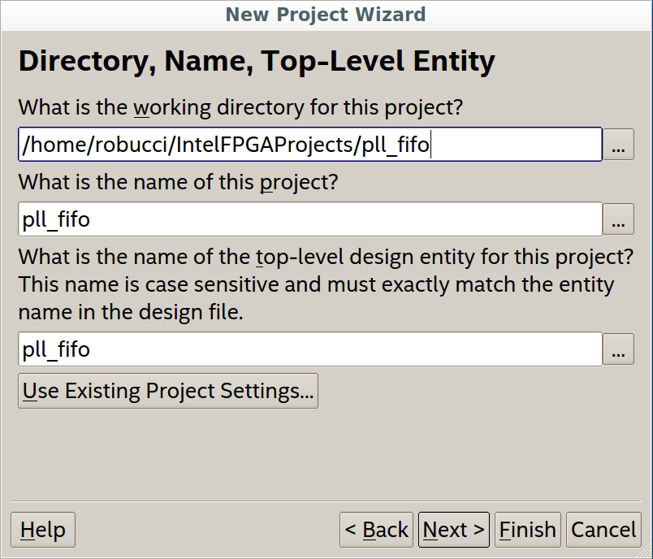Advance the wizard with Next

[x=454, y=530]
